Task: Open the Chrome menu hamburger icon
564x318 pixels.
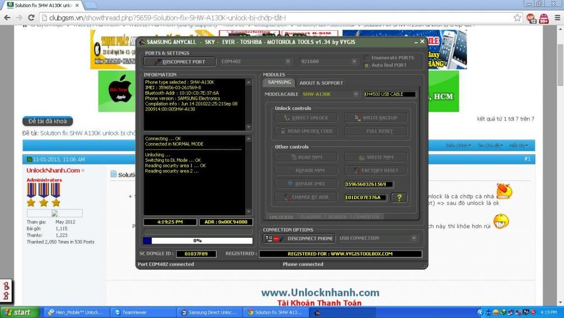Action: click(x=557, y=18)
